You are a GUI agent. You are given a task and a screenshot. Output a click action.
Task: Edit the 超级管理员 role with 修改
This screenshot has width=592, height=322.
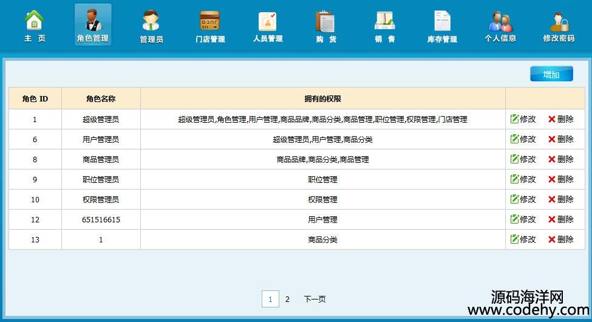(523, 119)
